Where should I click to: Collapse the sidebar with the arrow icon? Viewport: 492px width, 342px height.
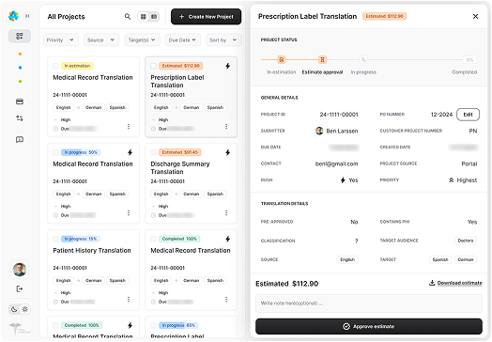tap(27, 16)
